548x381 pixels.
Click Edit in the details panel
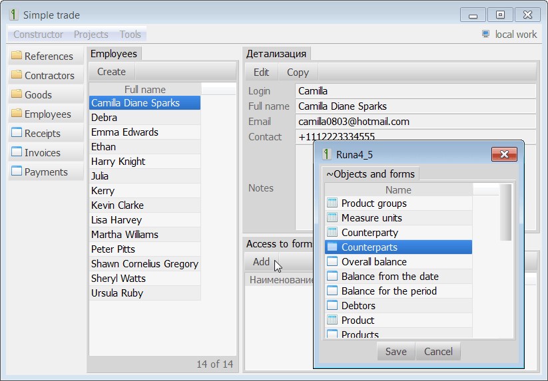[x=261, y=72]
